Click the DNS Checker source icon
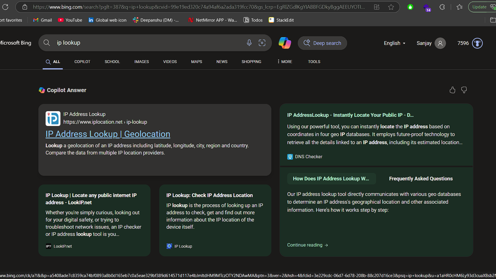Screen dimensions: 496x279 290,157
